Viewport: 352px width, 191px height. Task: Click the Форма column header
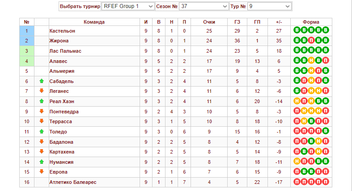(311, 22)
